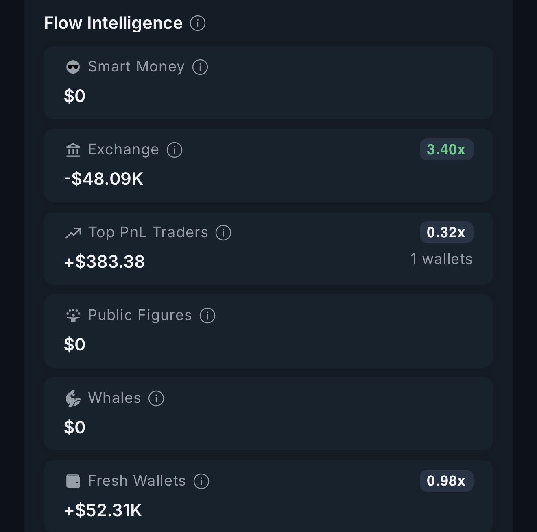Viewport: 537px width, 532px height.
Task: Open the 1 wallets link
Action: (x=441, y=259)
